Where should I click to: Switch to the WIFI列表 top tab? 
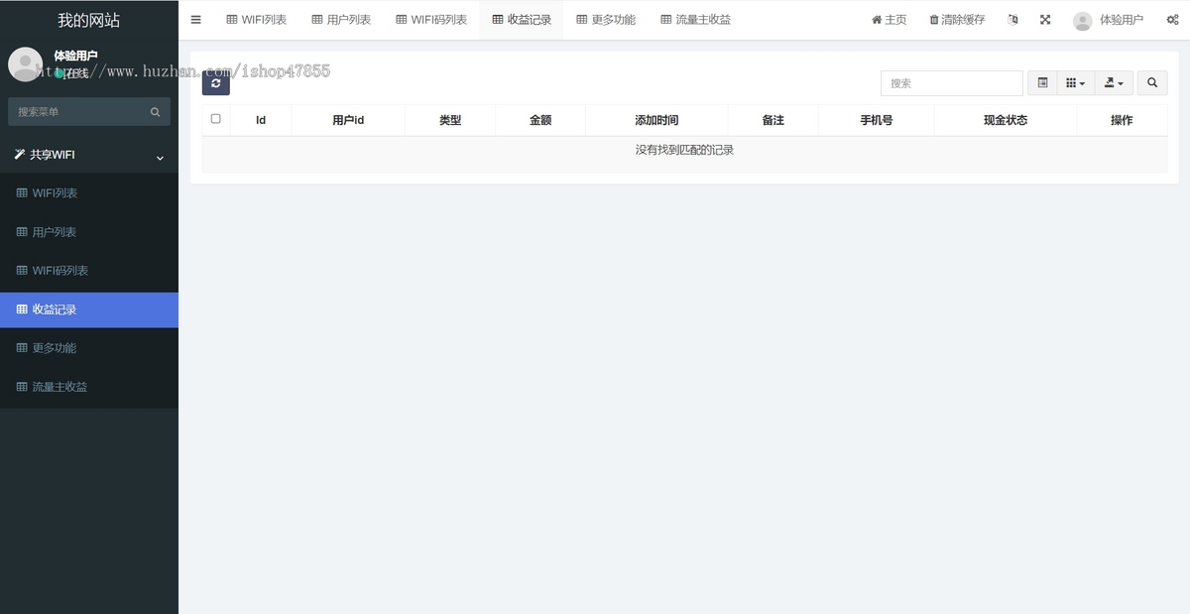coord(256,20)
